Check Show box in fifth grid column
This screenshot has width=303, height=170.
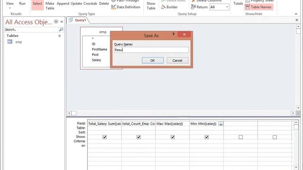tap(241, 137)
